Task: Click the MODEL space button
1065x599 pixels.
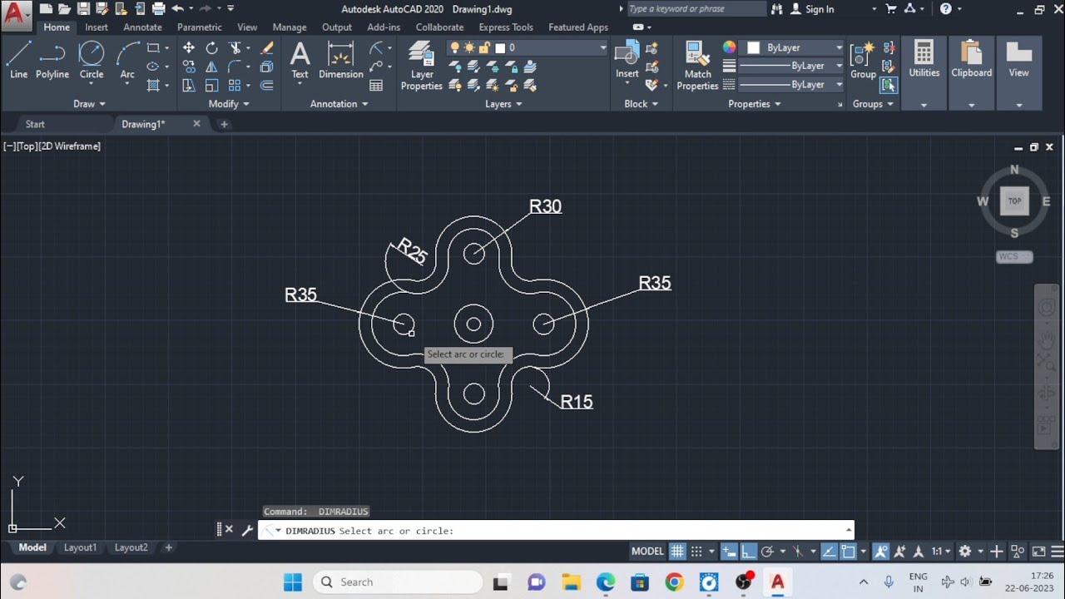Action: click(647, 551)
